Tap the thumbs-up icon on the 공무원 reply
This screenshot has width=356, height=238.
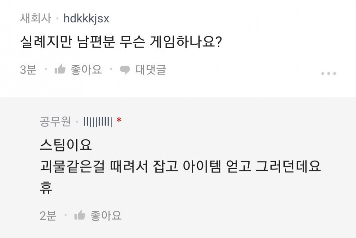(80, 215)
